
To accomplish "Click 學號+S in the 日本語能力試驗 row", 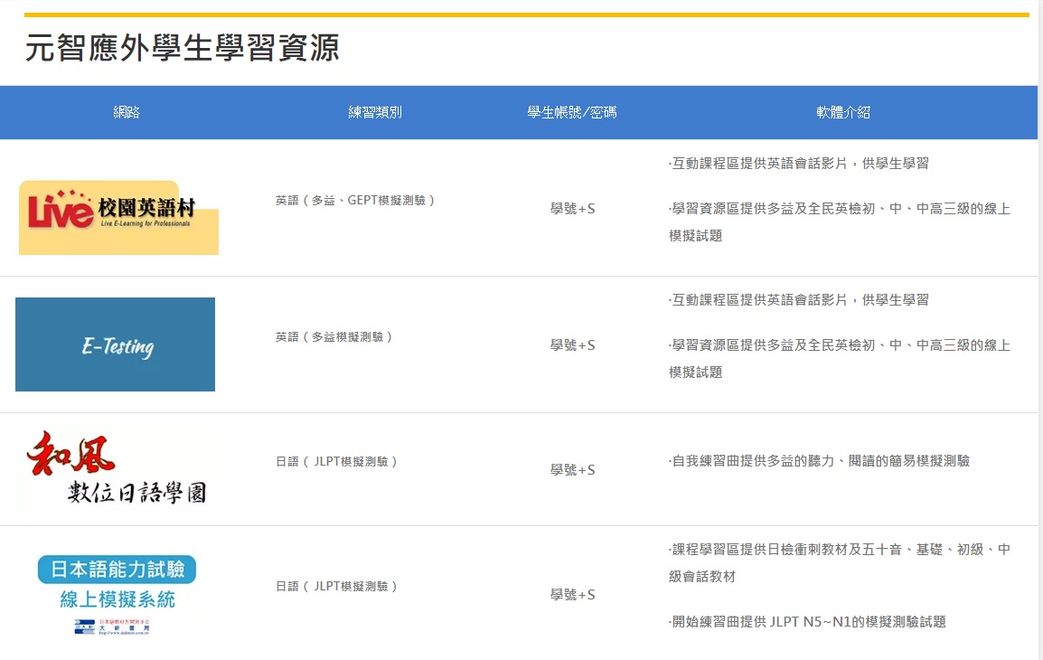I will [572, 595].
